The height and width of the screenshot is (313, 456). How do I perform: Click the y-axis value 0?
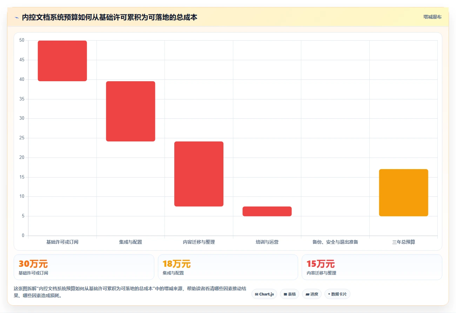23,236
